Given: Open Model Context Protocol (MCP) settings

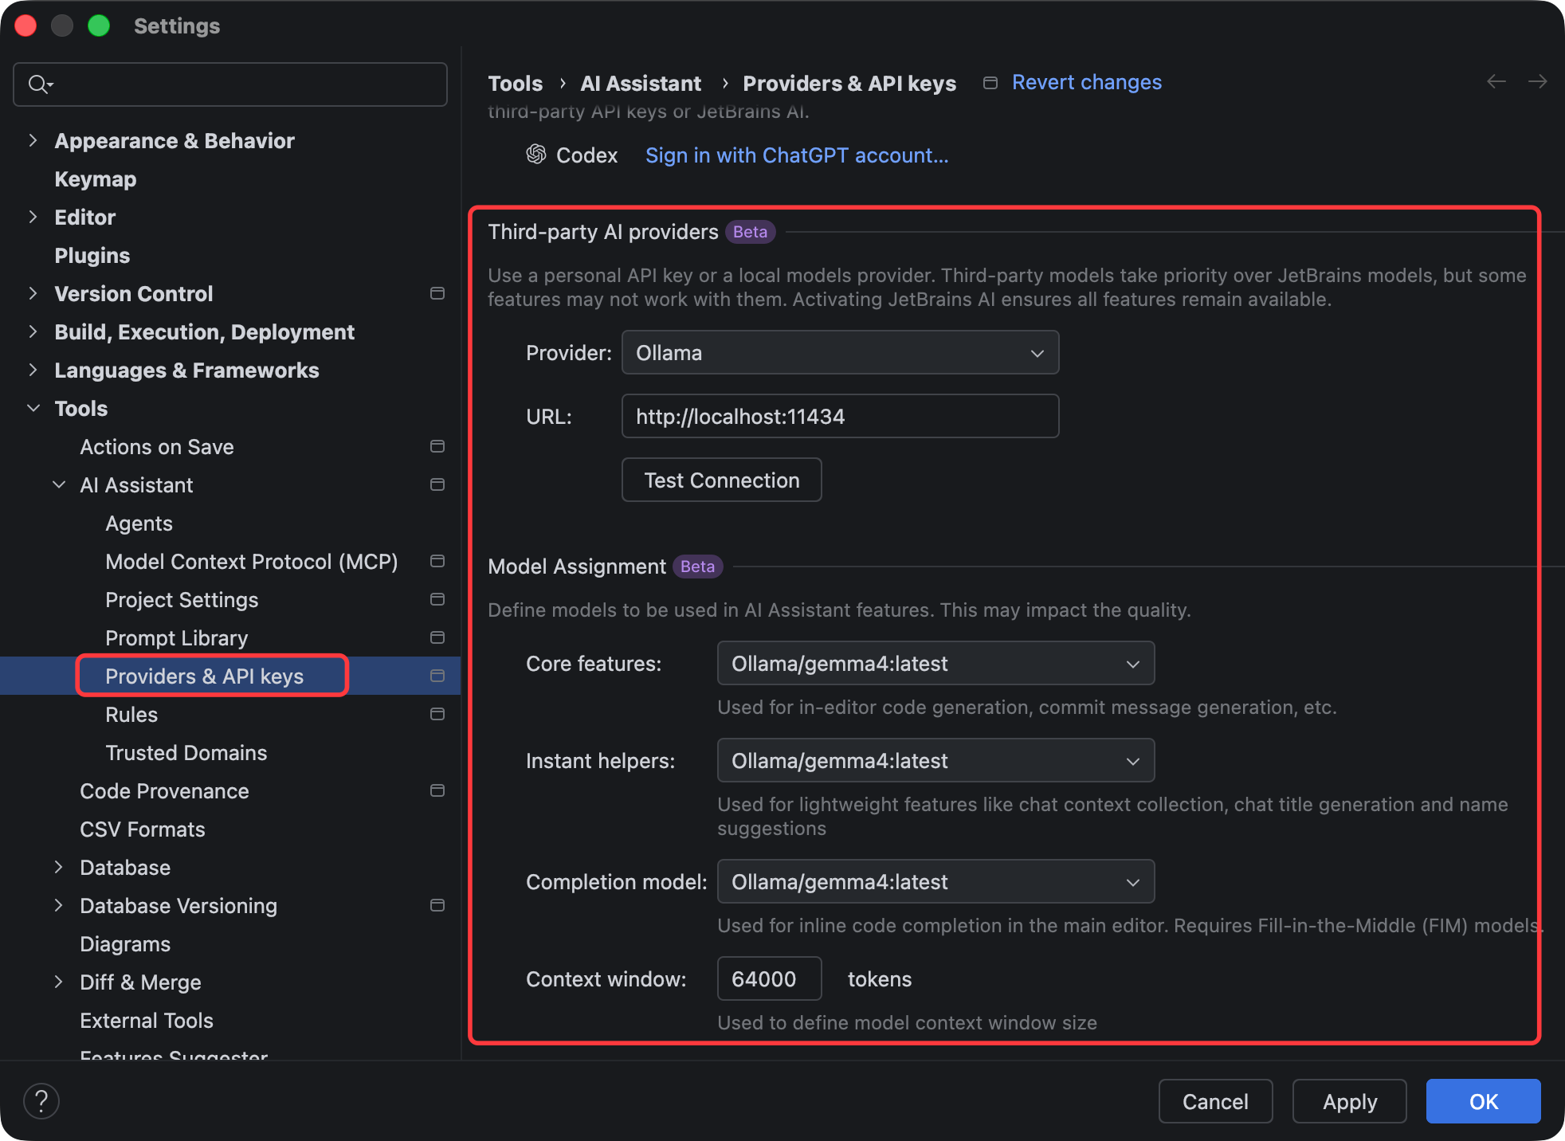Looking at the screenshot, I should tap(251, 561).
